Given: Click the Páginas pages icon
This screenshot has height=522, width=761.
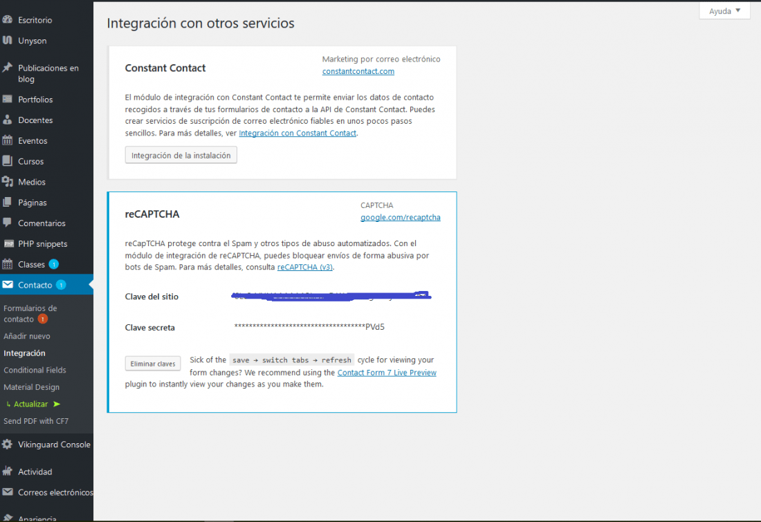Looking at the screenshot, I should tap(8, 202).
